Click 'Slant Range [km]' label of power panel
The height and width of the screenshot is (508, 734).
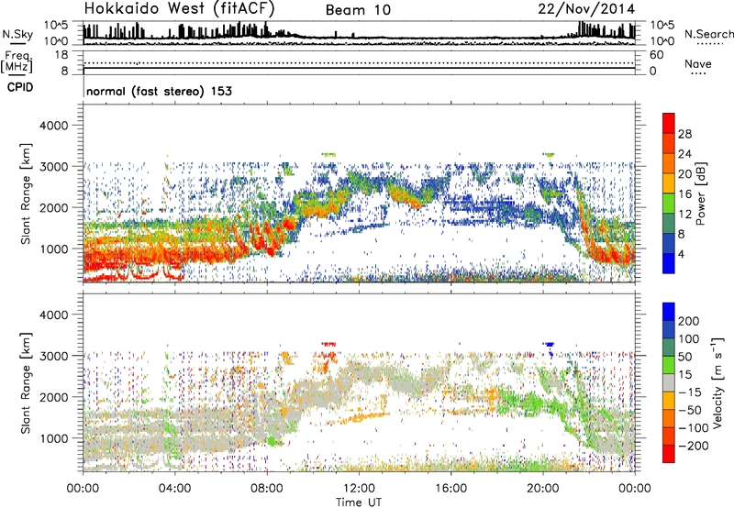click(26, 193)
